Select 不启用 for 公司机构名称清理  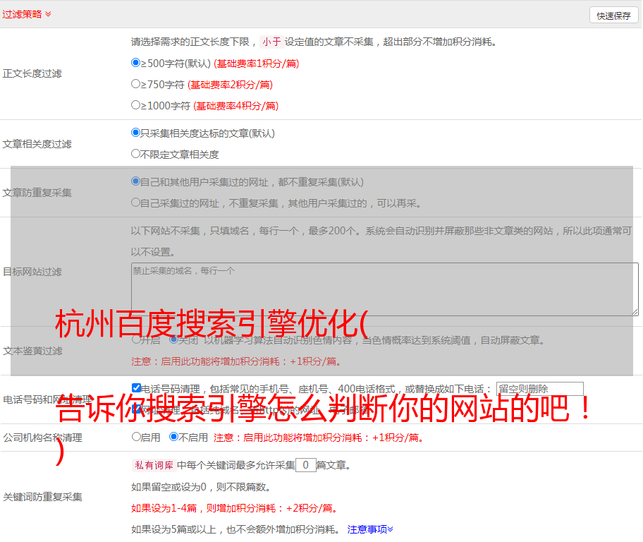(173, 436)
